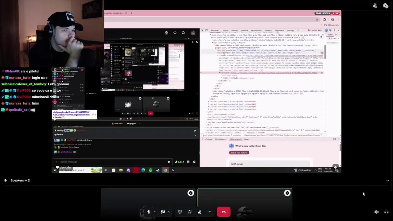Turn on the camera in call bar
Viewport: 393px width, 221px height.
pos(163,212)
